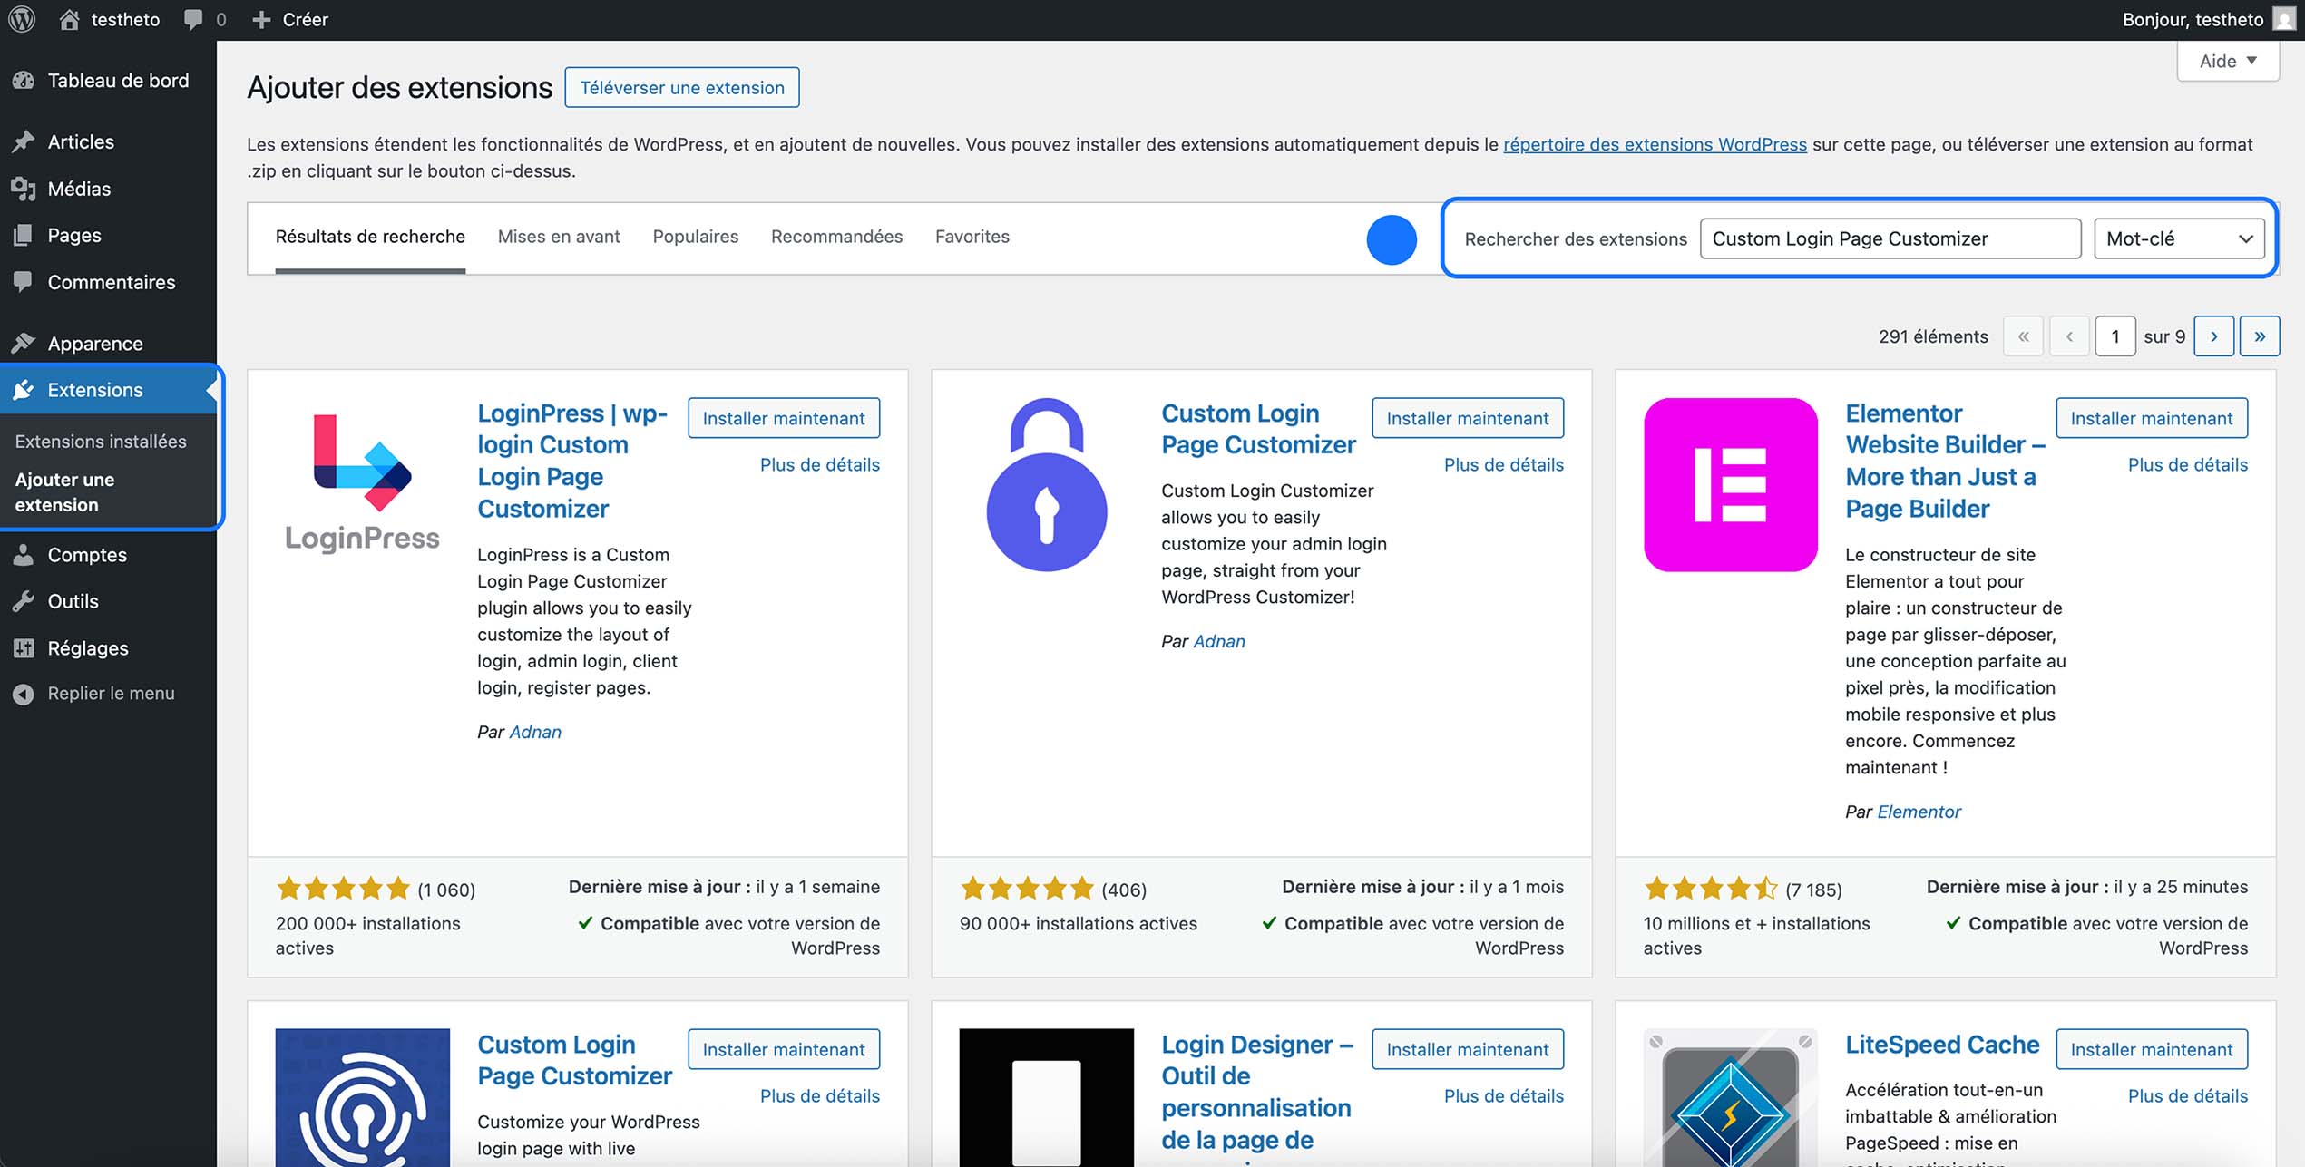Click inside the Rechercher des extensions search field
This screenshot has height=1167, width=2305.
point(1890,238)
